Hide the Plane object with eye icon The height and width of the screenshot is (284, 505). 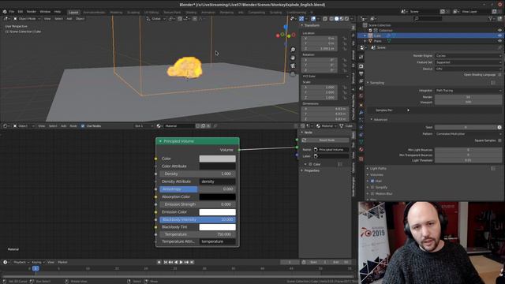[499, 41]
